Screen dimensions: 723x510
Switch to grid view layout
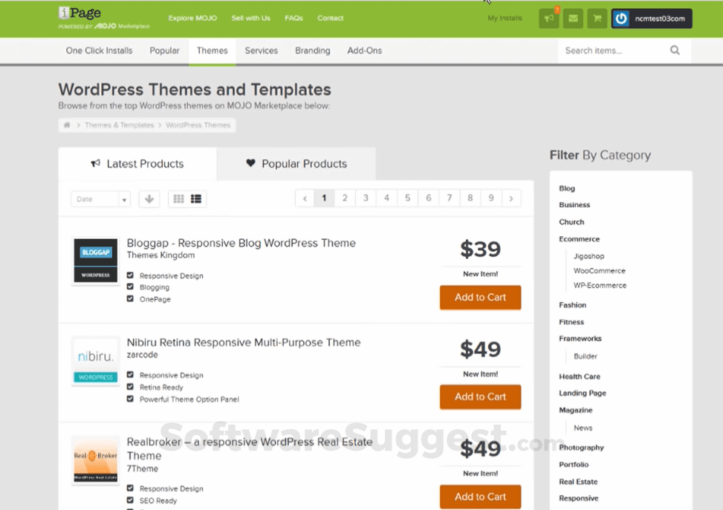tap(178, 198)
